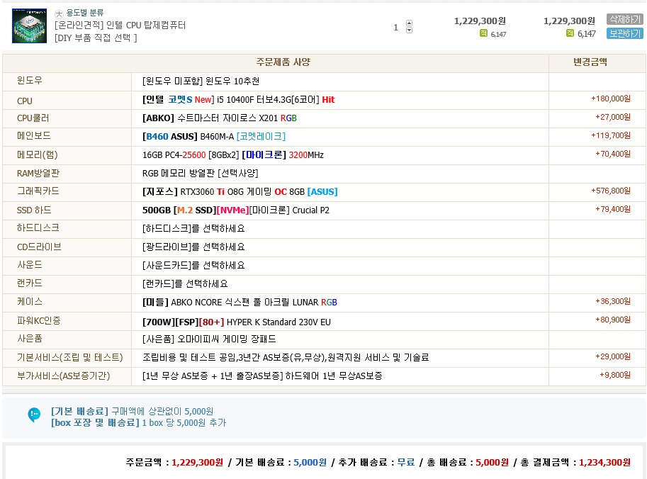This screenshot has height=479, width=647.
Task: Select the 500GB Crucial P2 SSD text
Action: click(235, 210)
